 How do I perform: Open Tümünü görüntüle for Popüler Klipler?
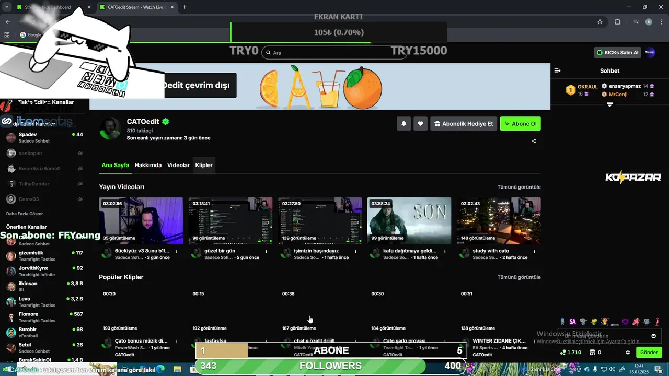pos(519,277)
